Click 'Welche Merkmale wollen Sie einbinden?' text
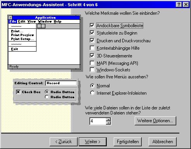 pos(122,13)
